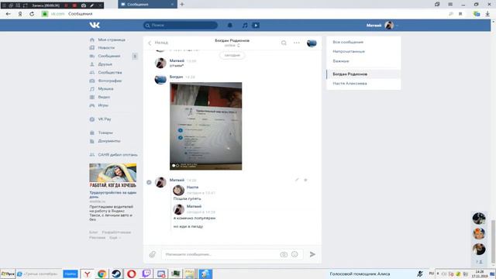The width and height of the screenshot is (496, 279).
Task: Toggle selection circle of Матвей's forwarded message
Action: pyautogui.click(x=149, y=182)
